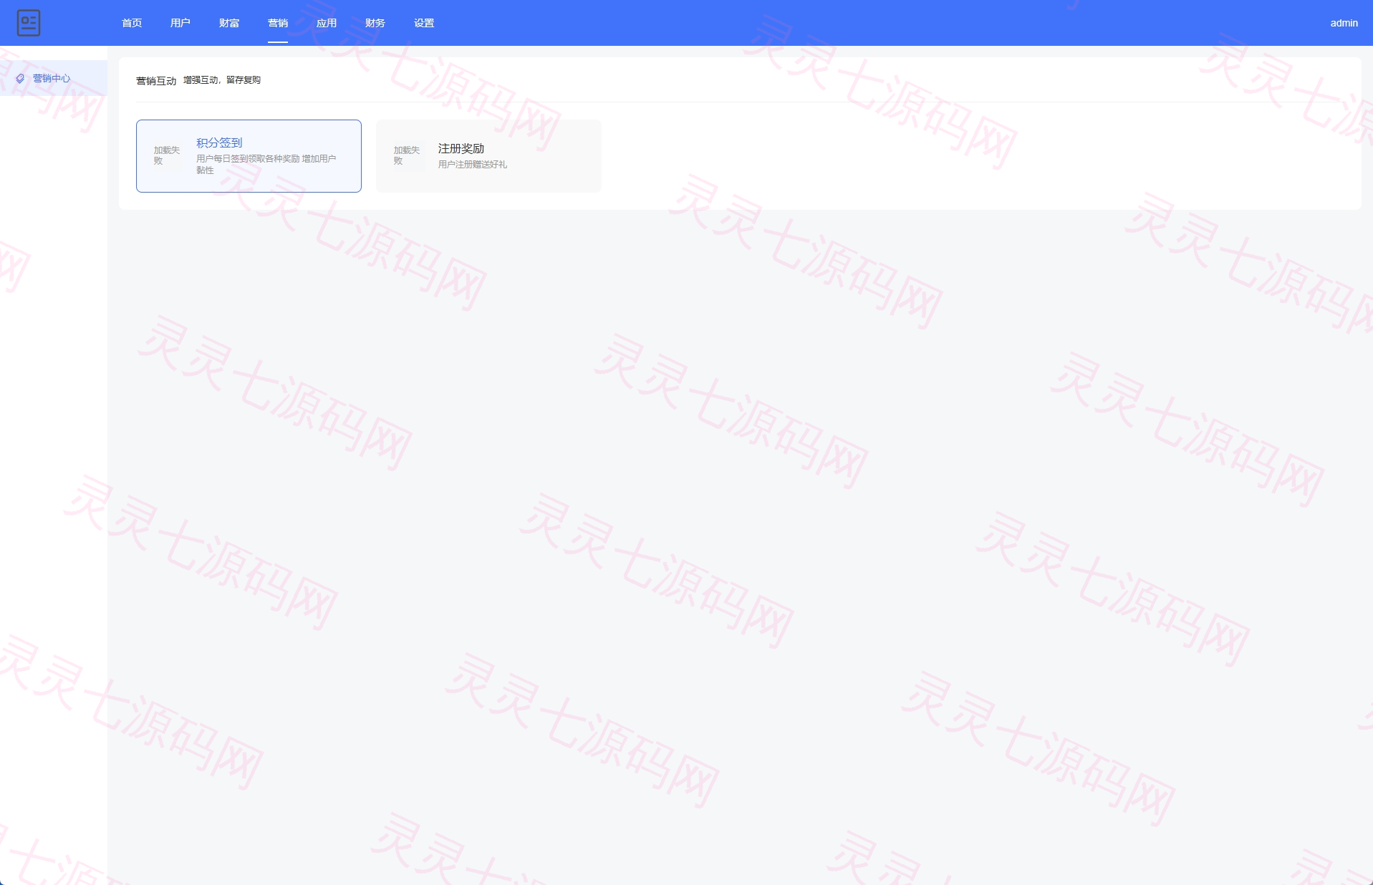The image size is (1373, 885).
Task: Click the 注册奖励 title text
Action: point(461,148)
